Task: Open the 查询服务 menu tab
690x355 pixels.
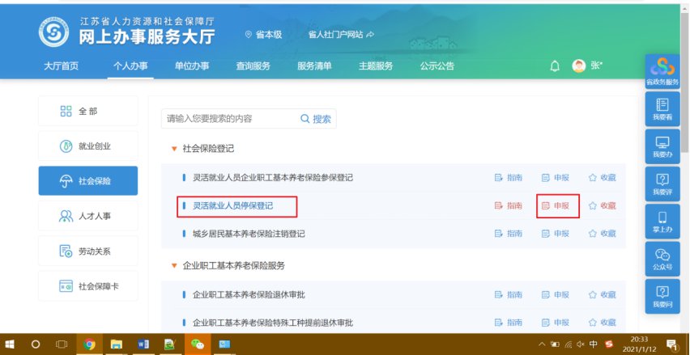Action: 253,66
